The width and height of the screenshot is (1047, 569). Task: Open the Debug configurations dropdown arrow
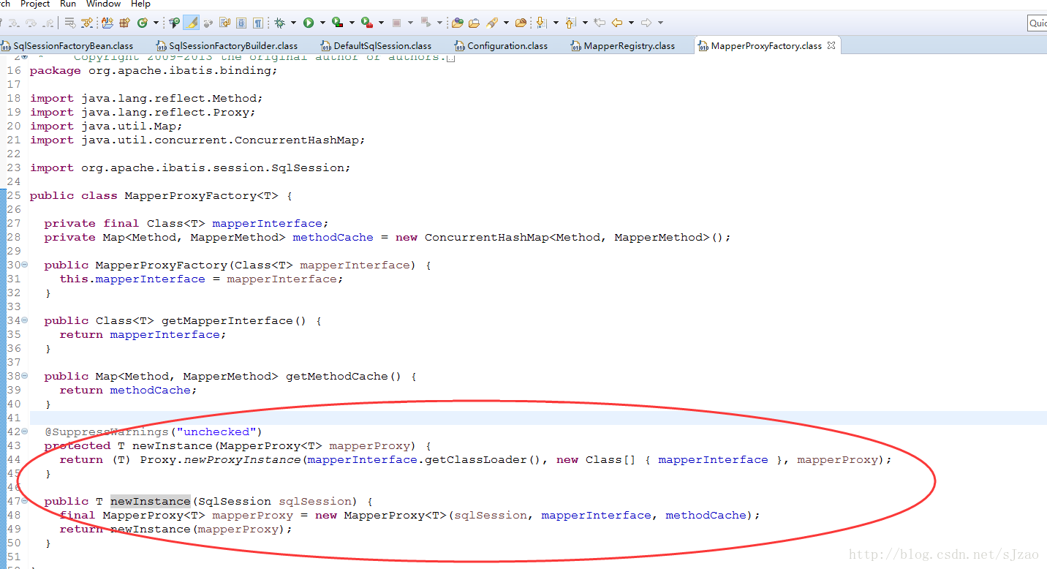pyautogui.click(x=294, y=23)
